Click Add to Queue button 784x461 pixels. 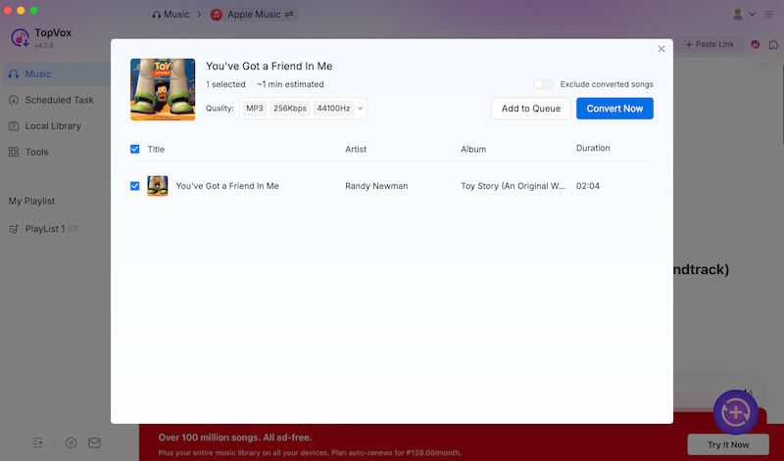click(x=531, y=109)
